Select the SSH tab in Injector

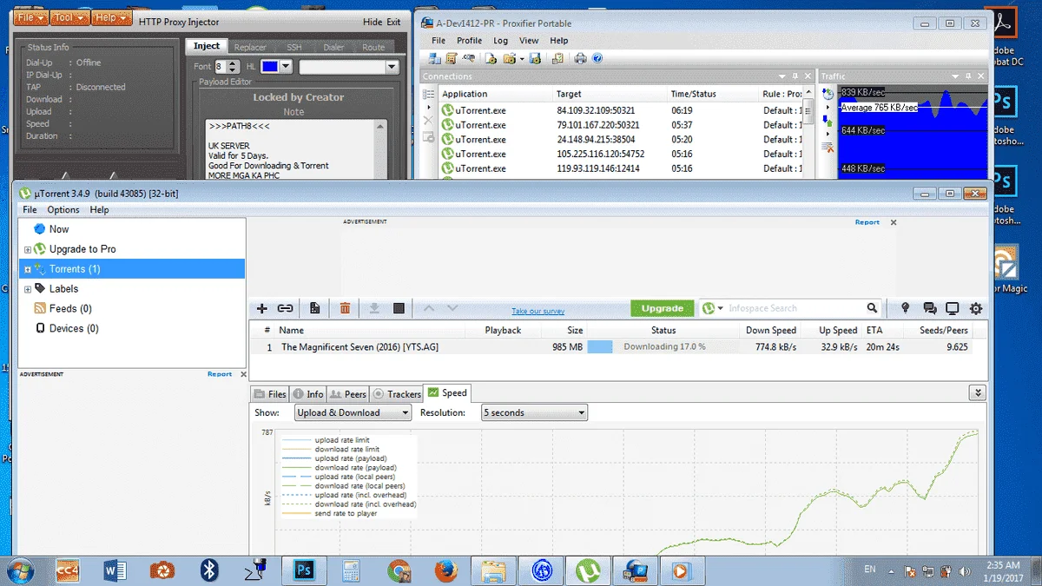[x=294, y=47]
